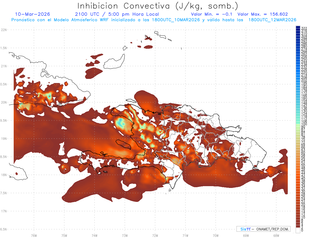This screenshot has height=239, width=310.
Task: Click the '70W' longitude label
Action: click(216, 235)
